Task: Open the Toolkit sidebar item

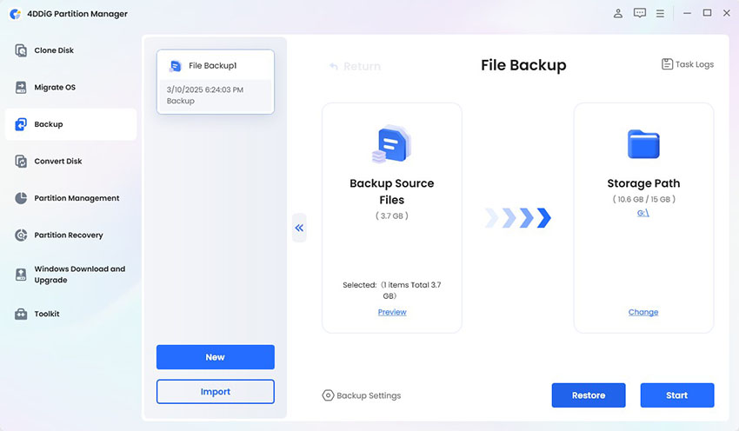Action: pyautogui.click(x=47, y=314)
